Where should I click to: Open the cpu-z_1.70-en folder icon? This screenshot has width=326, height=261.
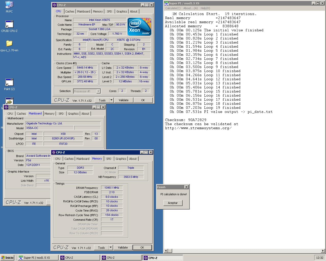pos(9,45)
